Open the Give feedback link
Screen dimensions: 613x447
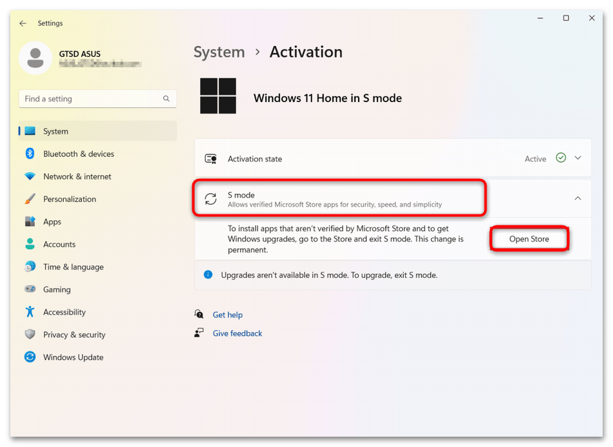[x=237, y=333]
